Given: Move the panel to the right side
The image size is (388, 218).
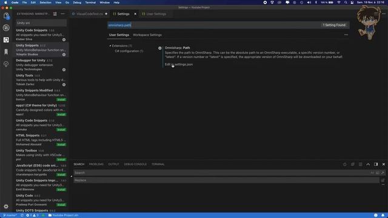Looking at the screenshot, I should [376, 164].
